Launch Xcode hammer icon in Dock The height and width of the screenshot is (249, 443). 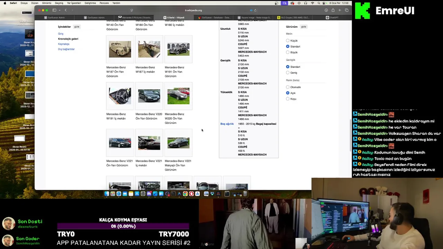tap(155, 194)
